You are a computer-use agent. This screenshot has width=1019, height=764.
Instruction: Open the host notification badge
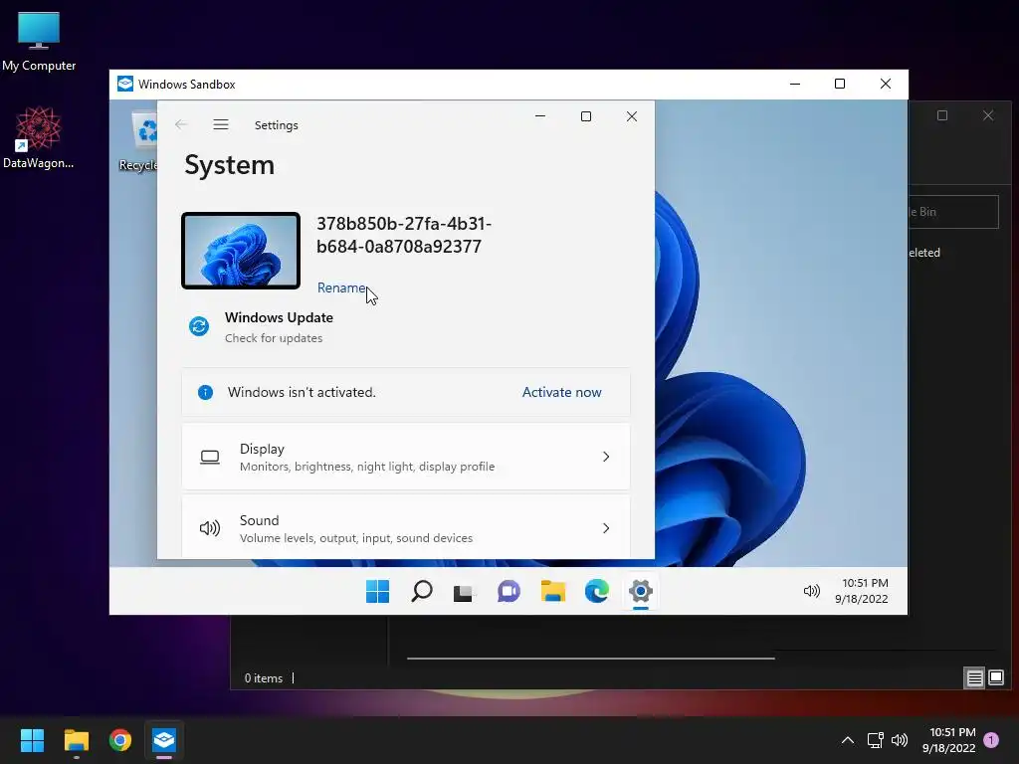click(991, 740)
